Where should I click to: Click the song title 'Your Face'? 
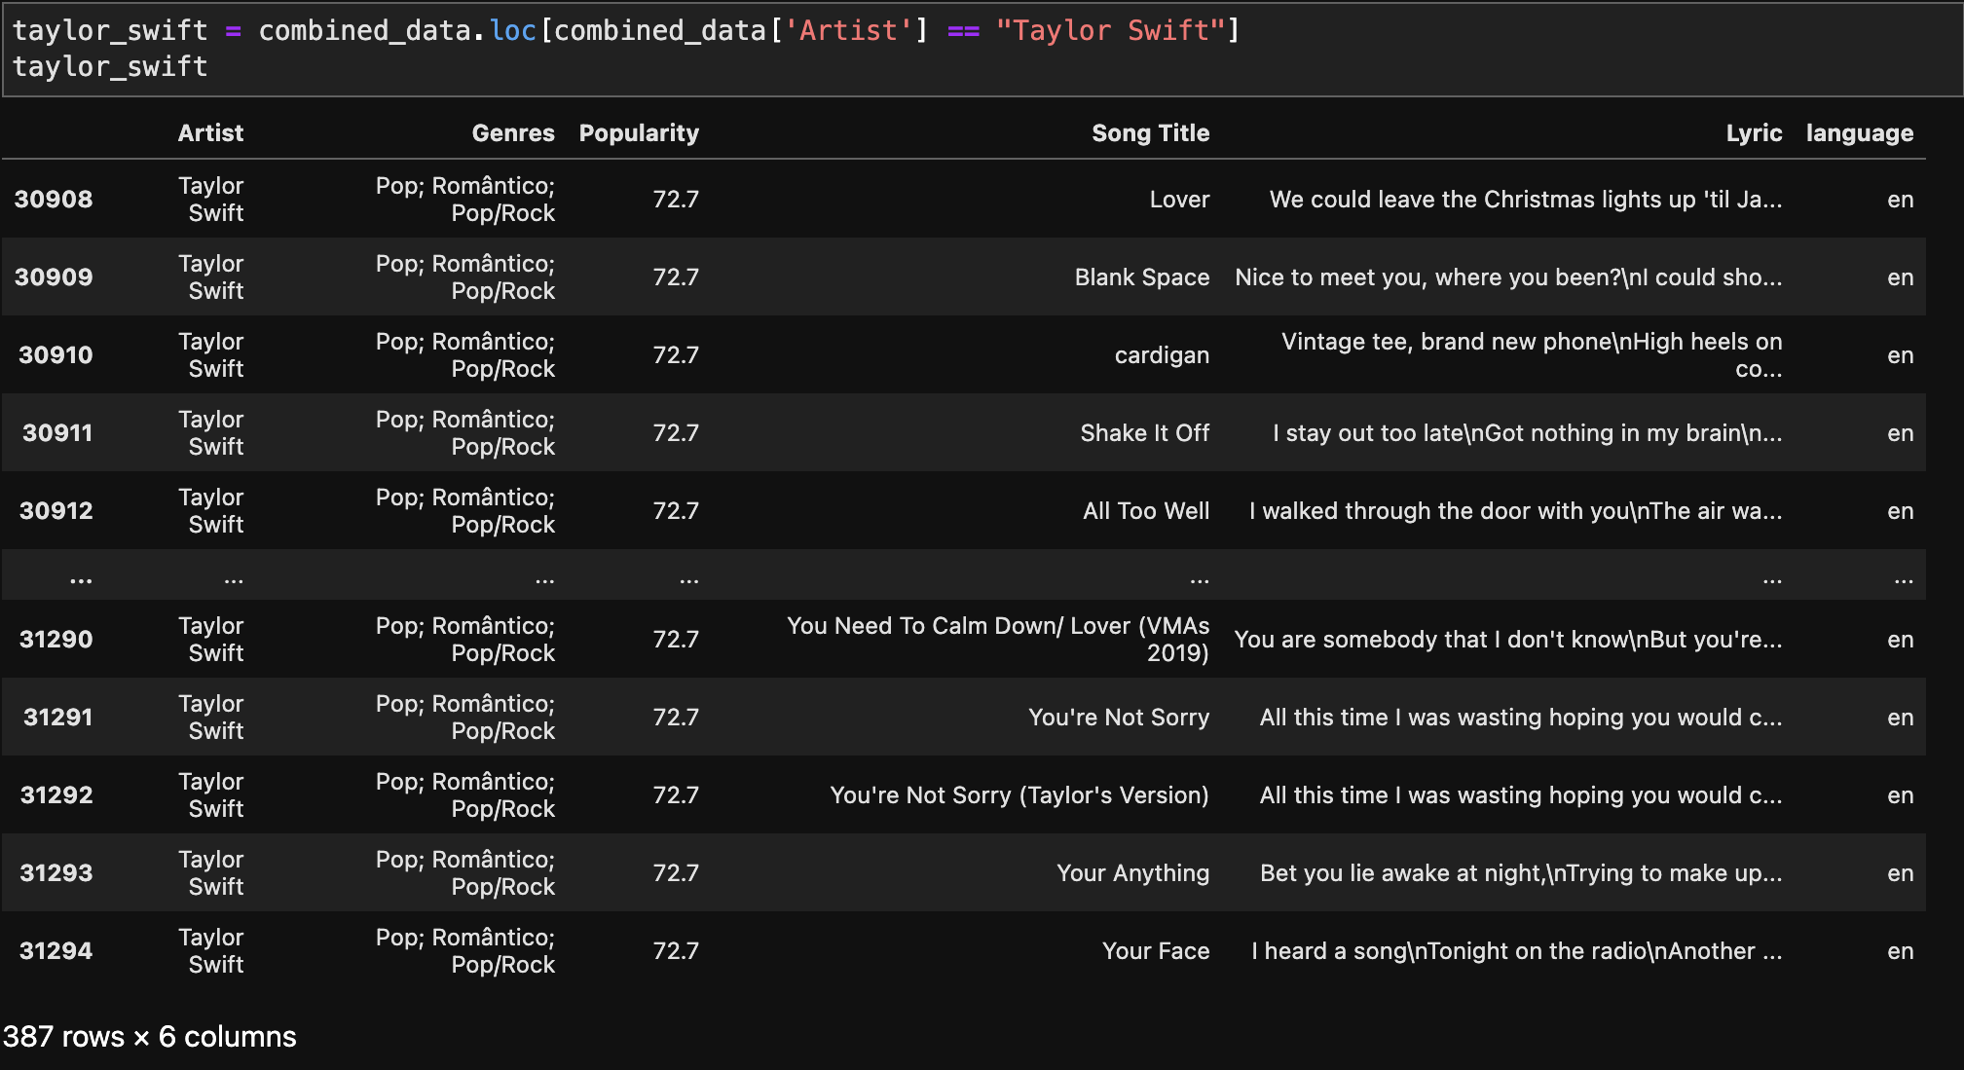point(1156,951)
